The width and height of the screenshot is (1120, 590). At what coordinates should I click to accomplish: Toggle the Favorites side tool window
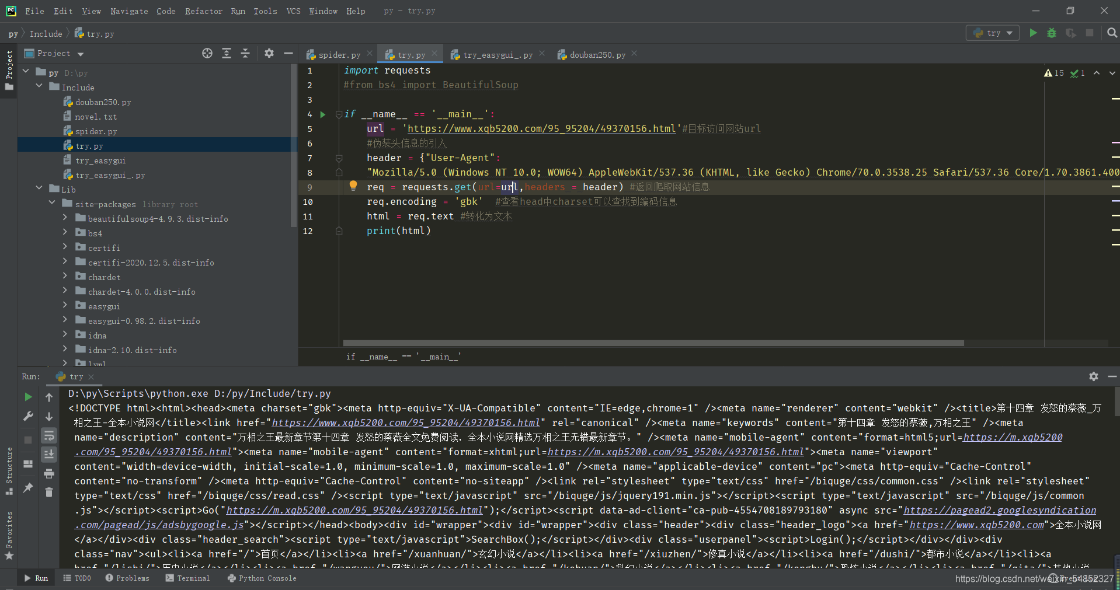click(9, 535)
